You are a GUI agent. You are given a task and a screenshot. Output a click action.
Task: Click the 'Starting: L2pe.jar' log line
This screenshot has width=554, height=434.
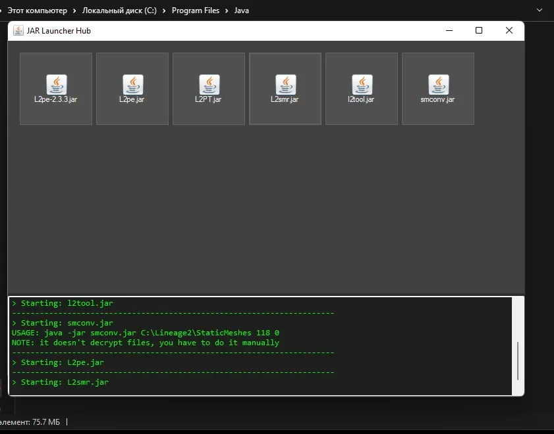(58, 362)
